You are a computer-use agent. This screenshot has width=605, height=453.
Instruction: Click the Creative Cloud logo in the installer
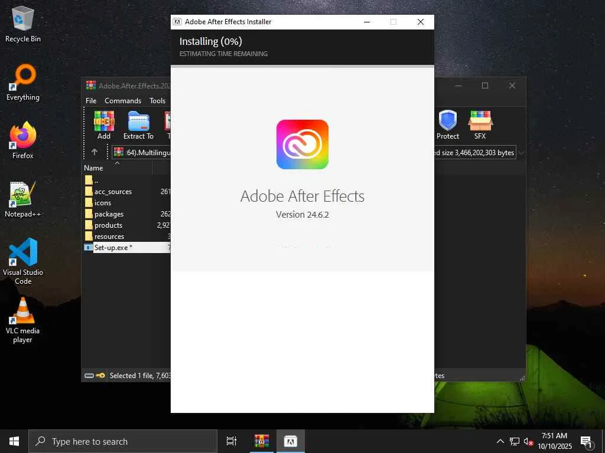[302, 145]
